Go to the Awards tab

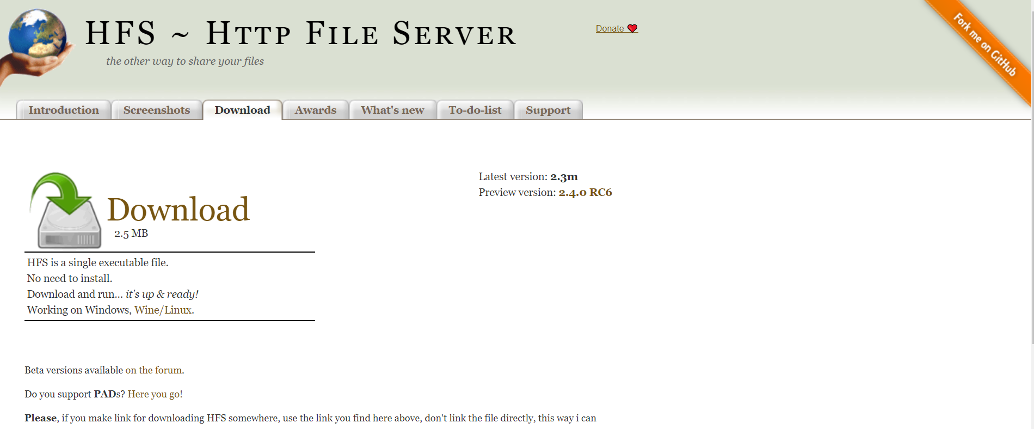[316, 110]
